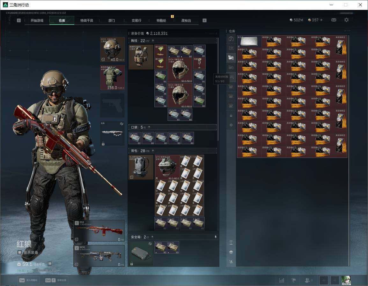Click the swap arrows on knife slot
Viewport: 368px width, 286px height.
(121, 124)
